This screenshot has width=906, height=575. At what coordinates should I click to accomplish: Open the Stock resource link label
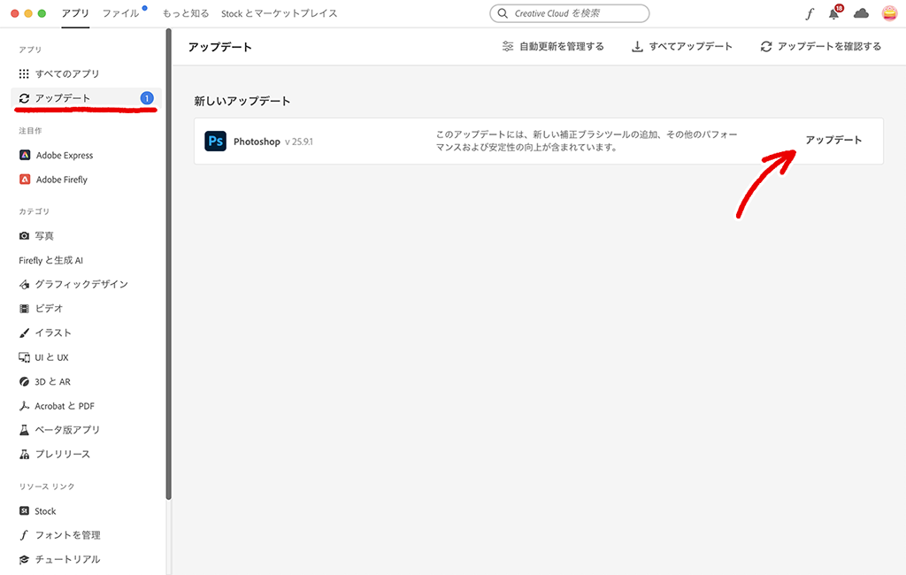pyautogui.click(x=45, y=510)
